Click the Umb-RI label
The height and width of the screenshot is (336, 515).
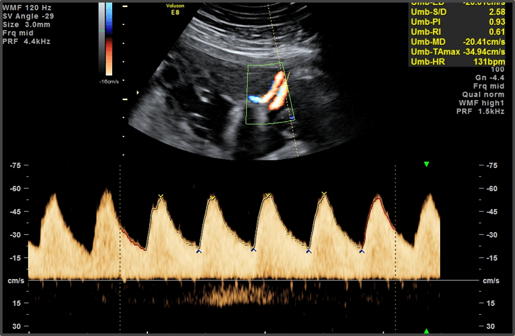426,32
